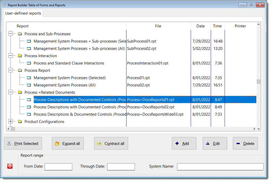This screenshot has width=271, height=182.
Task: Click report icon beside SubProcess01.rpt row
Action: [x=29, y=41]
